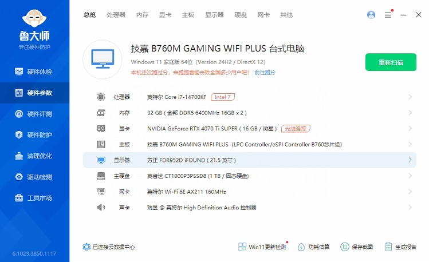Switch to the 处理器 tab

click(116, 15)
